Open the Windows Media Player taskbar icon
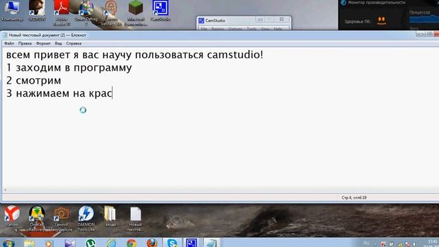 [49, 243]
